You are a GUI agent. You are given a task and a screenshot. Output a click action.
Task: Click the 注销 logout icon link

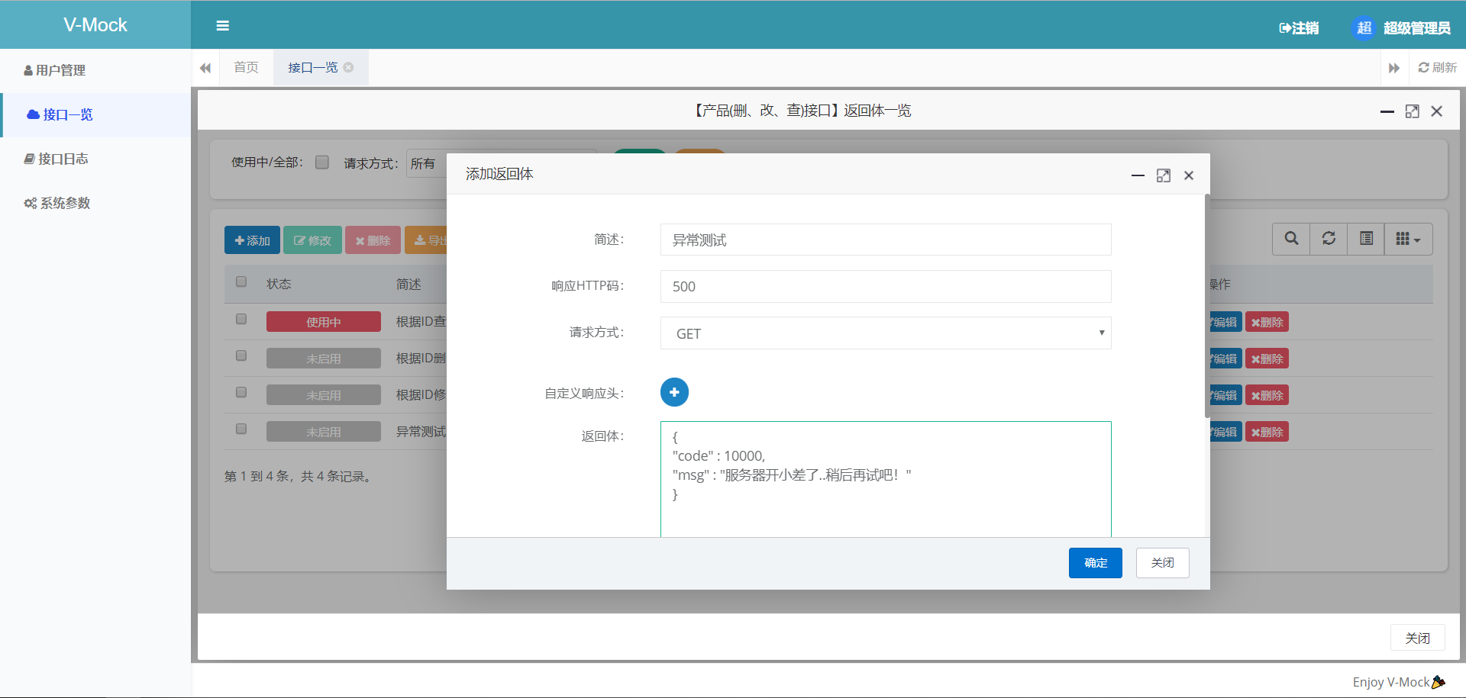pos(1299,28)
